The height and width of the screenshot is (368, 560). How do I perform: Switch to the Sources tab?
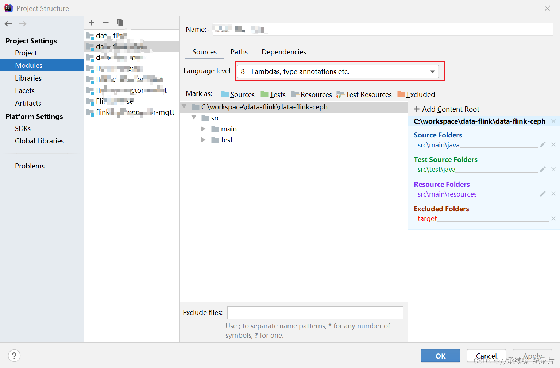point(205,52)
